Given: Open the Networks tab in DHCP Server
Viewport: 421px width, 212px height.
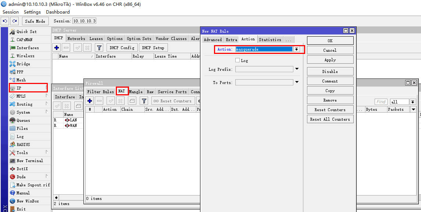Looking at the screenshot, I should tap(76, 39).
